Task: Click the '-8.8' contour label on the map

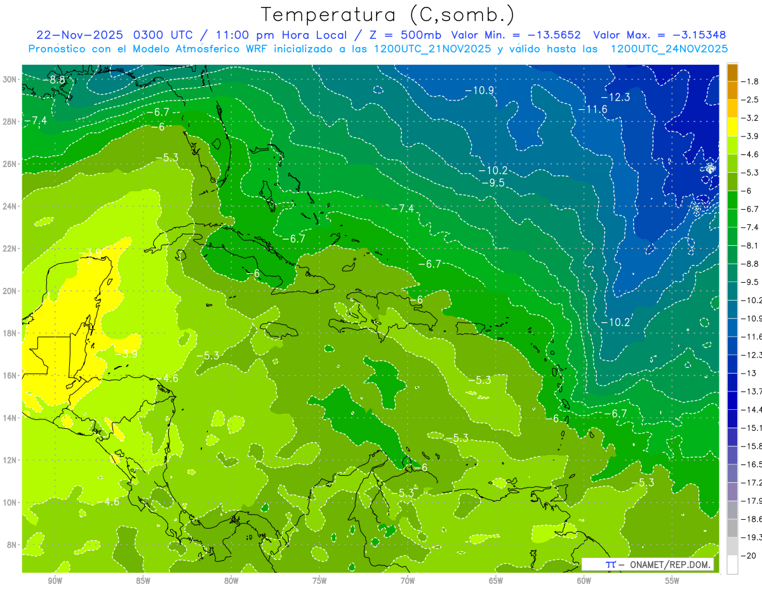Action: (54, 80)
